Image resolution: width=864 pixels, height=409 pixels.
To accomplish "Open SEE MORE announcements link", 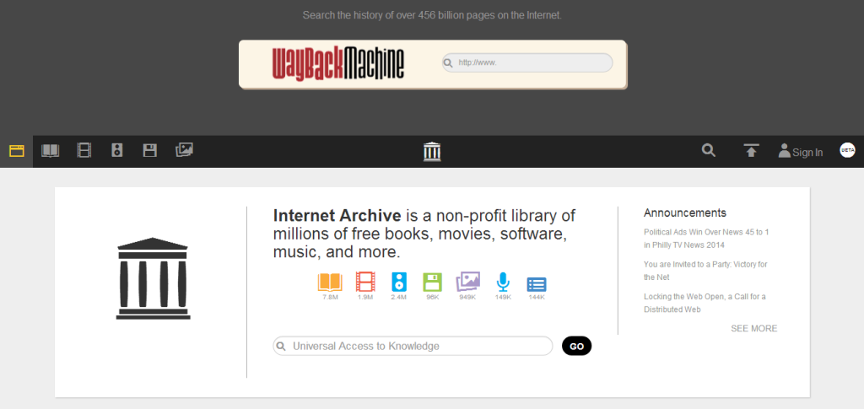I will pos(753,329).
